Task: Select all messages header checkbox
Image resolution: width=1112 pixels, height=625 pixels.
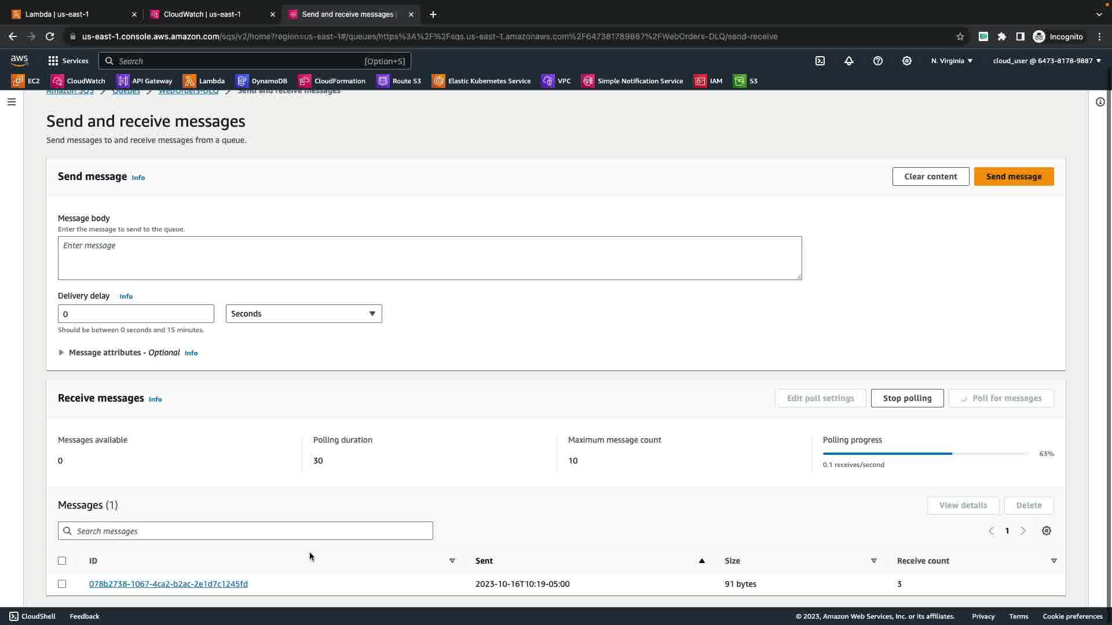Action: [62, 561]
